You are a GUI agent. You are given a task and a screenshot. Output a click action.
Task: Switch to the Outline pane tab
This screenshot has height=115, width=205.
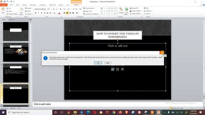tap(12, 19)
